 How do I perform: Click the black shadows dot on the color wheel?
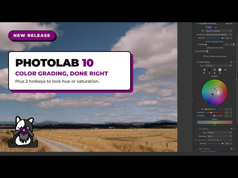click(212, 94)
